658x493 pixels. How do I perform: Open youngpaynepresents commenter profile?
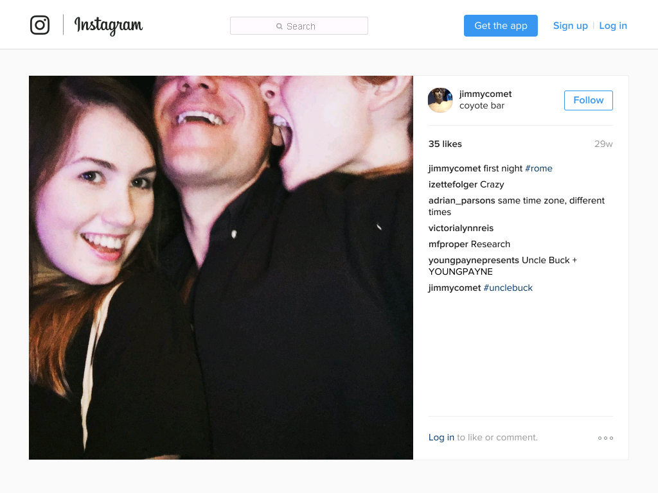[474, 260]
